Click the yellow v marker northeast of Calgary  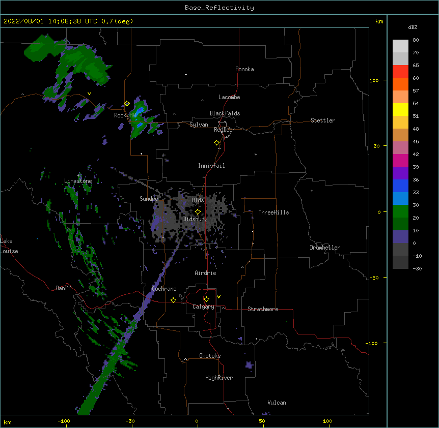(x=218, y=297)
